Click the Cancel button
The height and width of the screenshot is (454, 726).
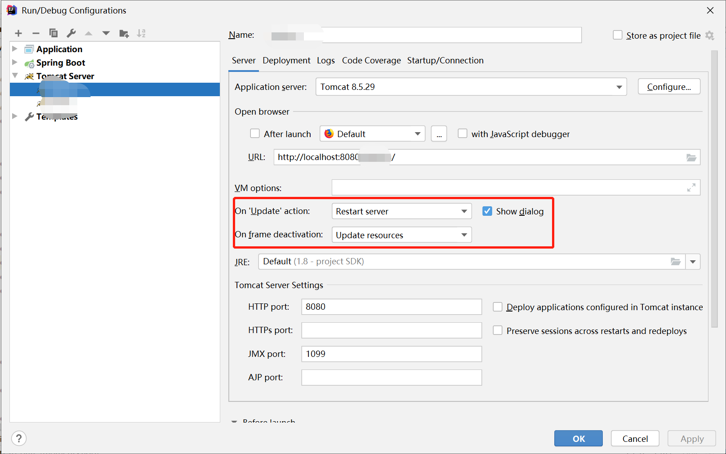click(635, 438)
